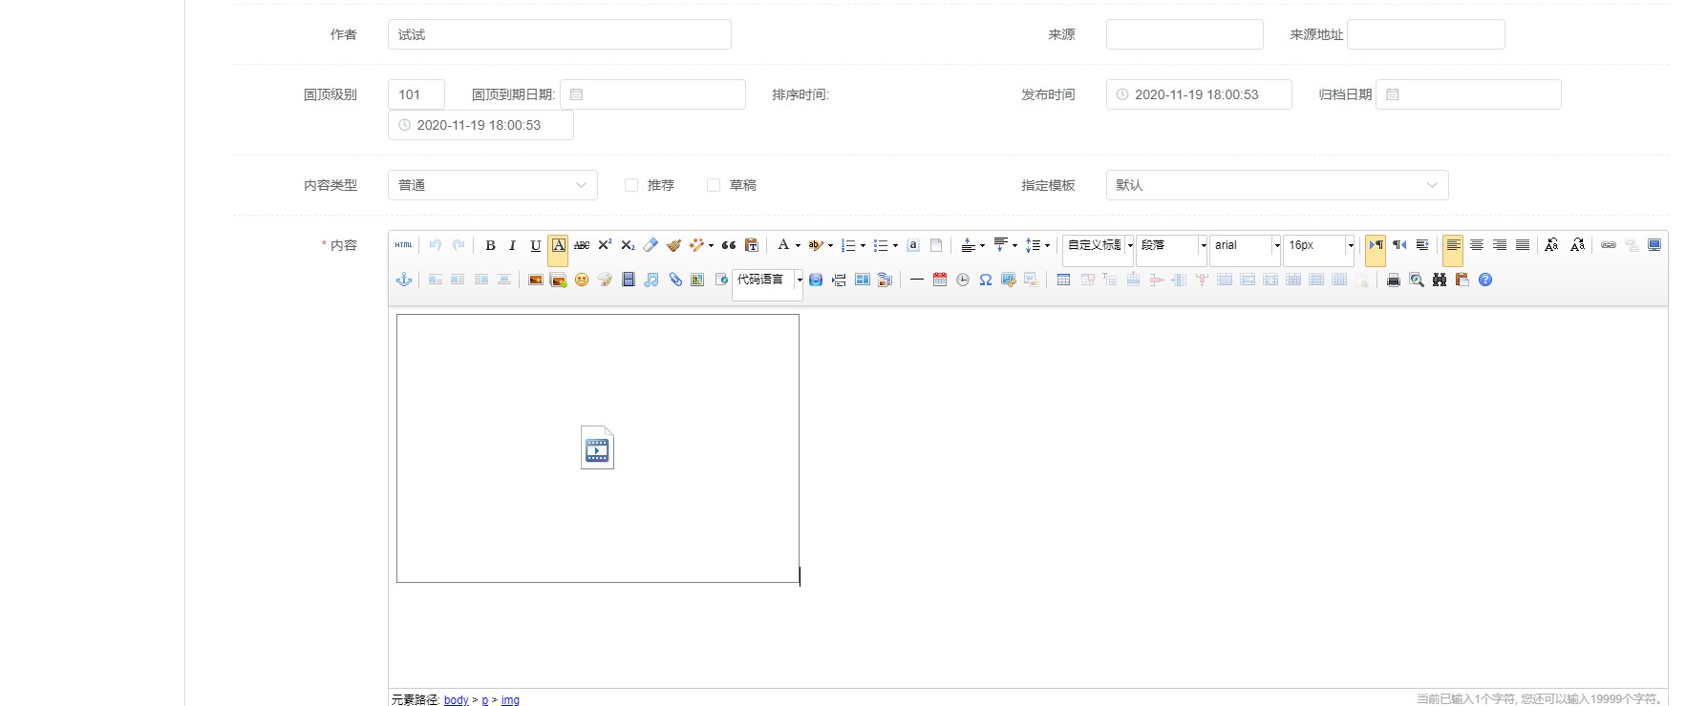This screenshot has height=706, width=1686.
Task: Insert emoticon using smiley face icon
Action: coord(582,280)
